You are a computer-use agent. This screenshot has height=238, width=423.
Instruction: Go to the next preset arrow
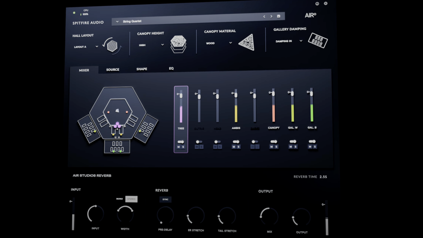coord(271,16)
